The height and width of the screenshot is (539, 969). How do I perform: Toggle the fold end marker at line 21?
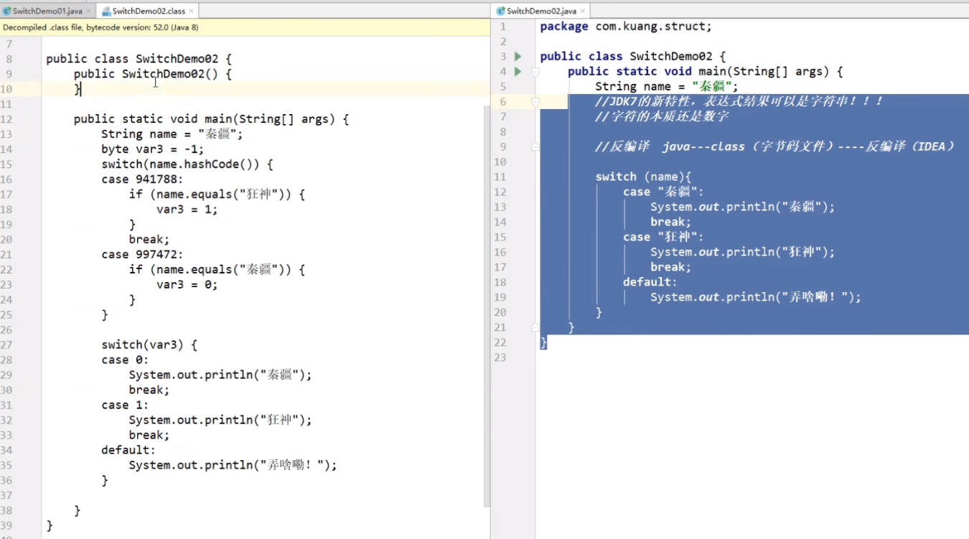click(535, 327)
